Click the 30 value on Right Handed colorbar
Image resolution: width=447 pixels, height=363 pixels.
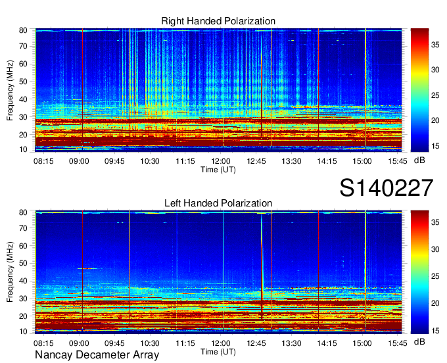coord(435,70)
